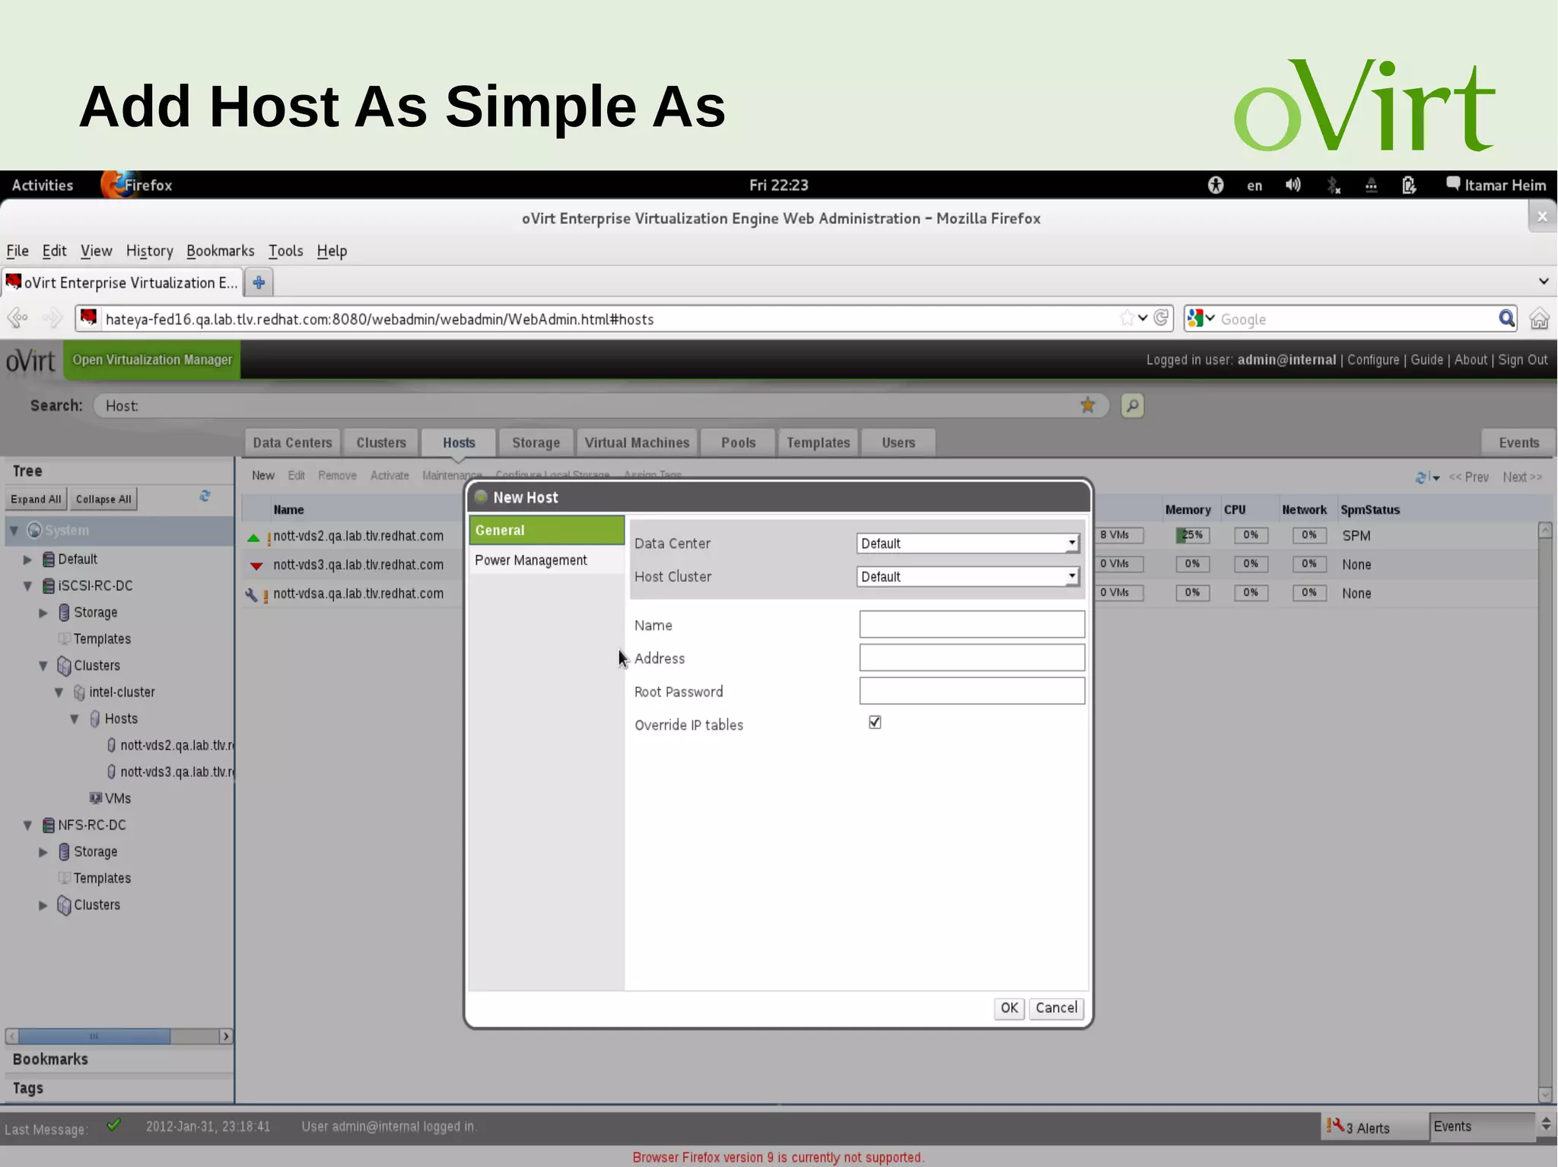Open the Tools menu
This screenshot has width=1558, height=1167.
click(285, 251)
